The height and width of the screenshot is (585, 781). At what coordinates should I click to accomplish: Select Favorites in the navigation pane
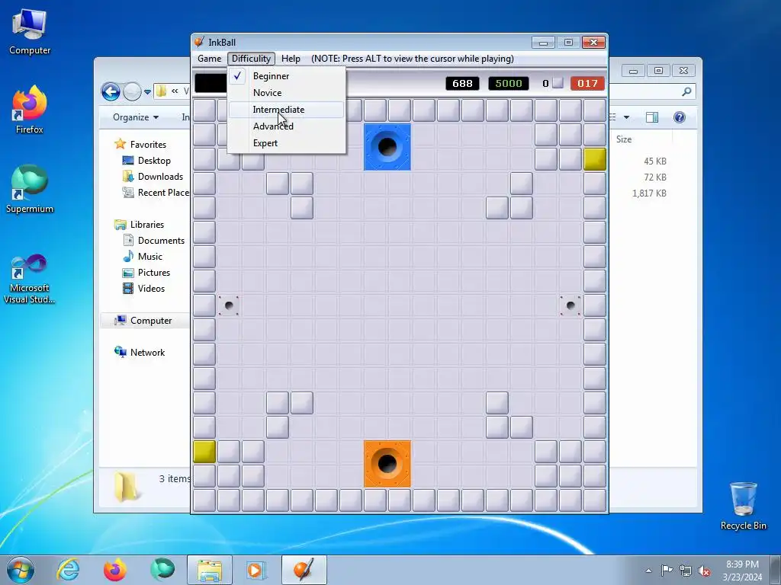[x=149, y=144]
